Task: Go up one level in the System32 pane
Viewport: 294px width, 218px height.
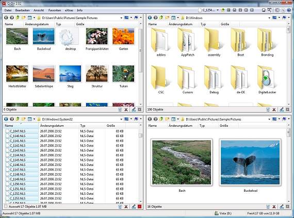Action: 18,119
